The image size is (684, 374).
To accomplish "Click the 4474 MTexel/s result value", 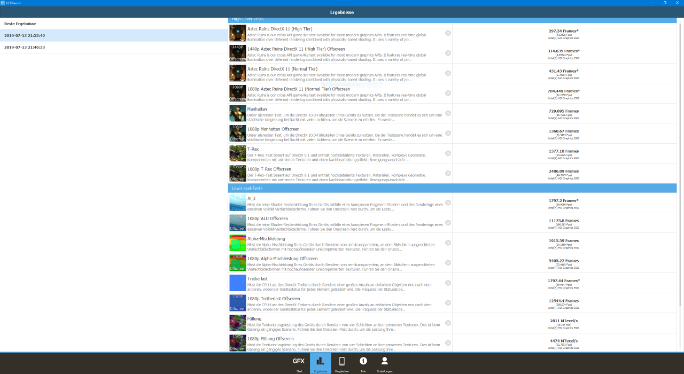I will tap(564, 341).
